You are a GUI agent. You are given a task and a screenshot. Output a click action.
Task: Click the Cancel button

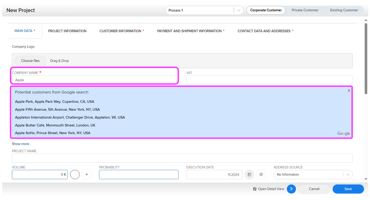[314, 189]
